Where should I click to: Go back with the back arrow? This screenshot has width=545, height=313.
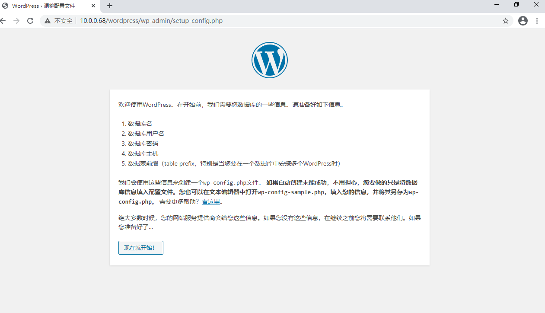click(3, 21)
